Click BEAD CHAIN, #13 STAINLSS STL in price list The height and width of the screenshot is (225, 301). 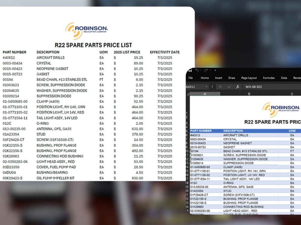pos(62,79)
